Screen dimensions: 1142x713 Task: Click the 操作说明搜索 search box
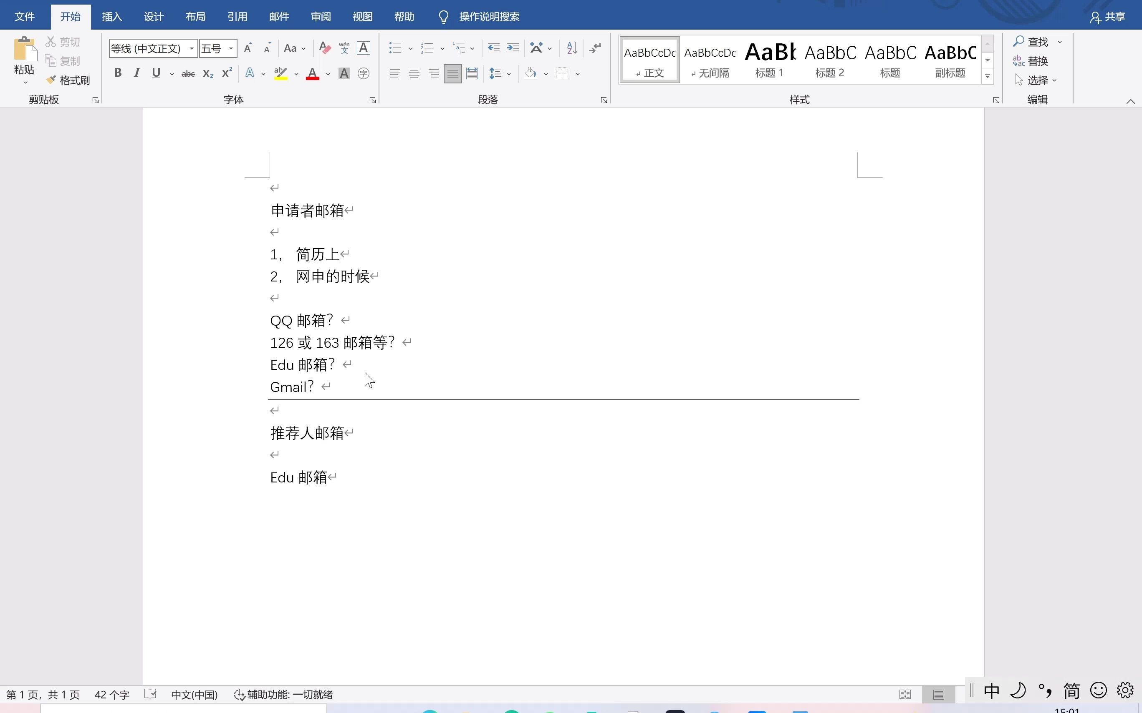pyautogui.click(x=489, y=17)
